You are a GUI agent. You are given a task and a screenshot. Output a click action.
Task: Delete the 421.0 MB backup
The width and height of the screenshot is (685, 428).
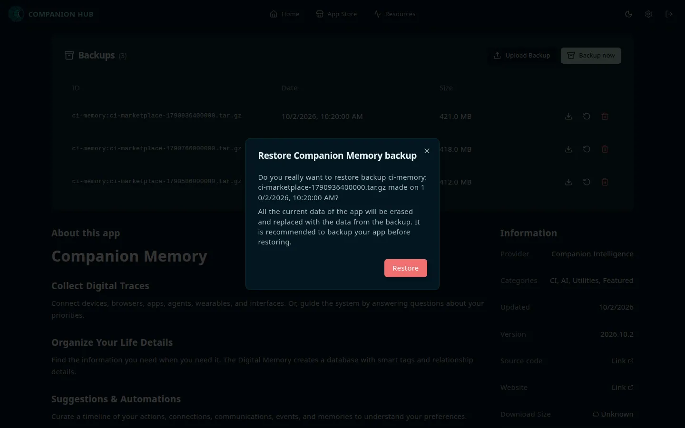[x=605, y=117]
